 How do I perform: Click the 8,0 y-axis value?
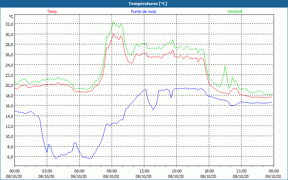click(x=10, y=147)
